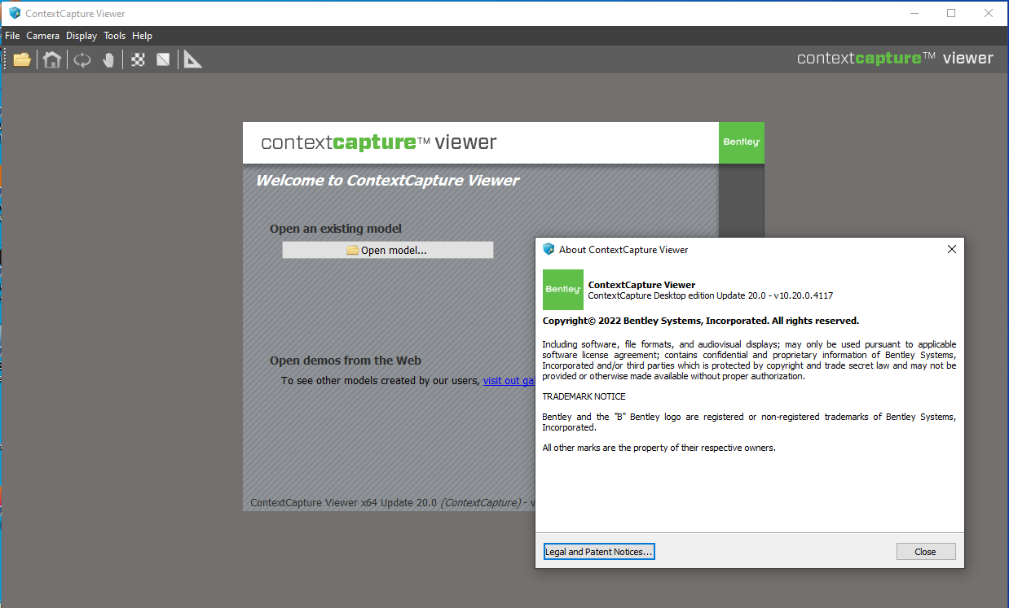Click the About dialog title bar icon
This screenshot has width=1009, height=608.
point(549,249)
